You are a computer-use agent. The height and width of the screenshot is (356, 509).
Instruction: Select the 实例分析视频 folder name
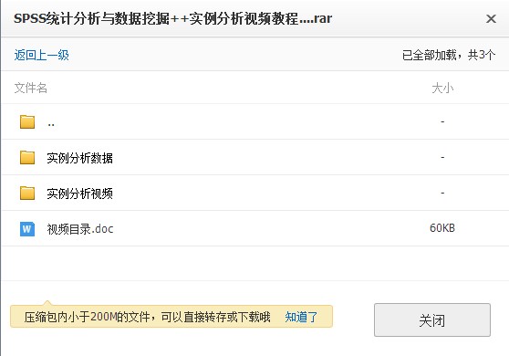pos(80,194)
